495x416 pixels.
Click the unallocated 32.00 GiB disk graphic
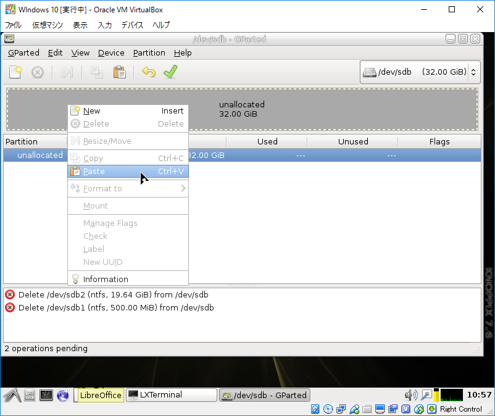tap(242, 109)
